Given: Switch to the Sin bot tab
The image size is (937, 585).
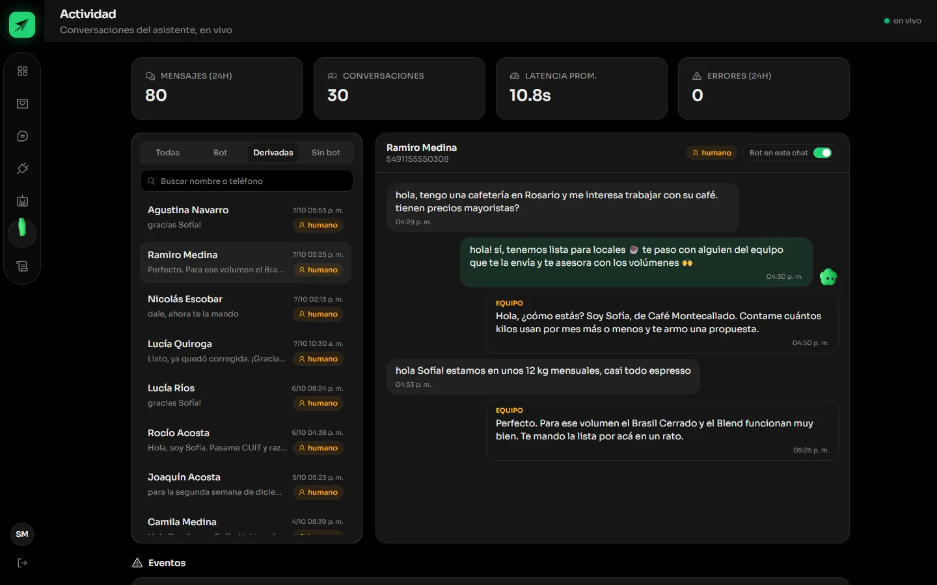Looking at the screenshot, I should point(326,153).
